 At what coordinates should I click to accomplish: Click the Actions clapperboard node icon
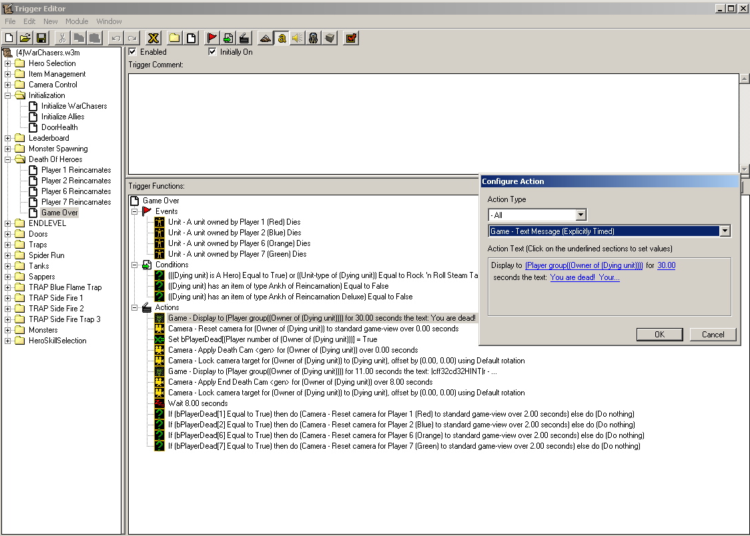pyautogui.click(x=147, y=307)
